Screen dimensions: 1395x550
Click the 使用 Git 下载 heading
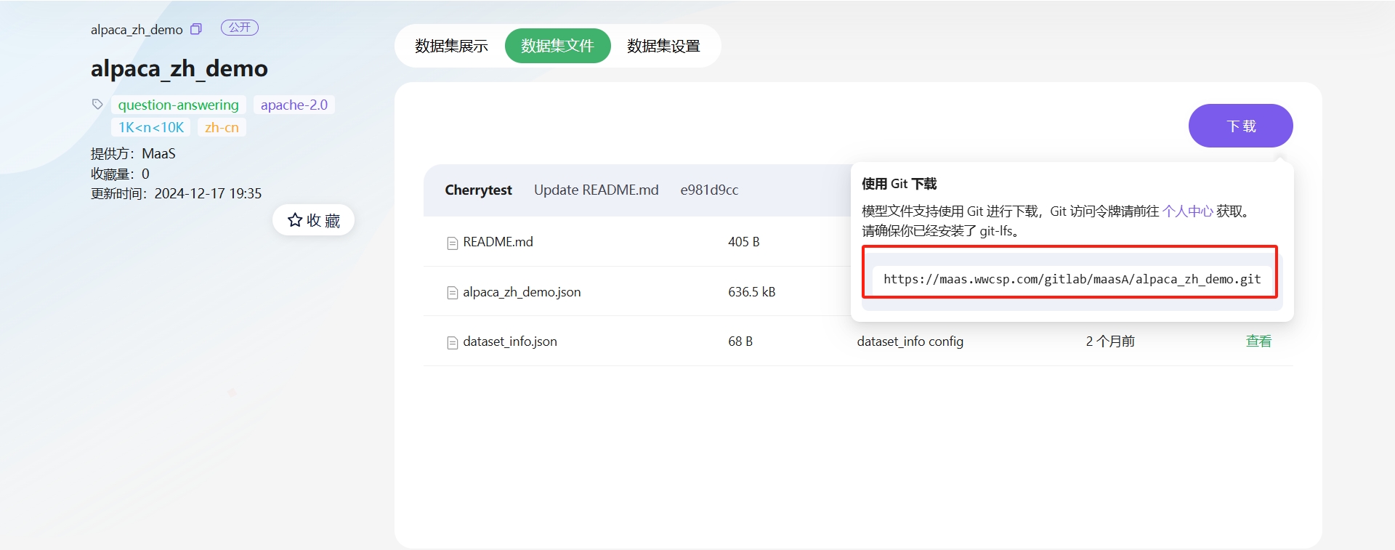click(x=899, y=184)
